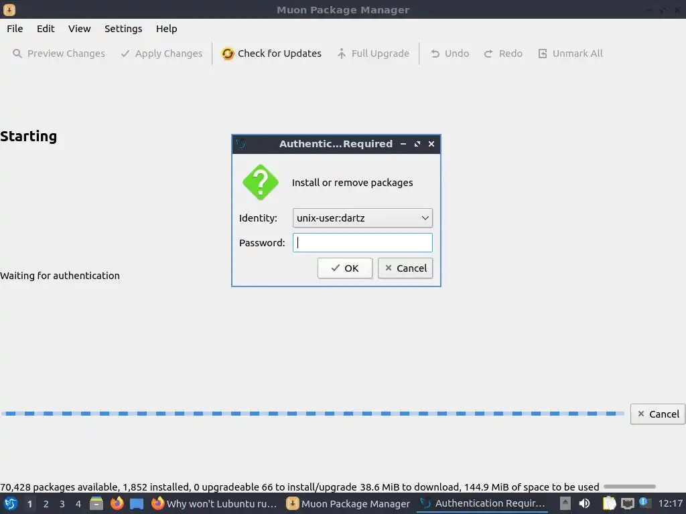Viewport: 686px width, 514px height.
Task: Launch Firefox from quick launch
Action: coord(117,503)
